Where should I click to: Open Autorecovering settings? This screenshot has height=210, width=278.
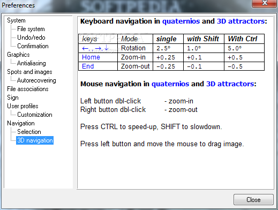point(36,80)
